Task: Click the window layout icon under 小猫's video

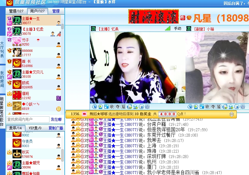Action: (202, 107)
